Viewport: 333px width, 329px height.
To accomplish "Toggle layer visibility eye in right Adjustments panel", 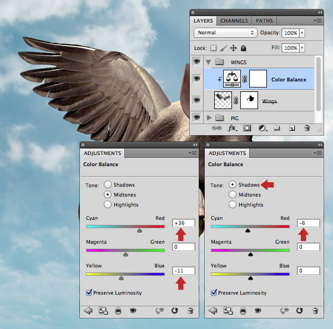I will pyautogui.click(x=258, y=311).
